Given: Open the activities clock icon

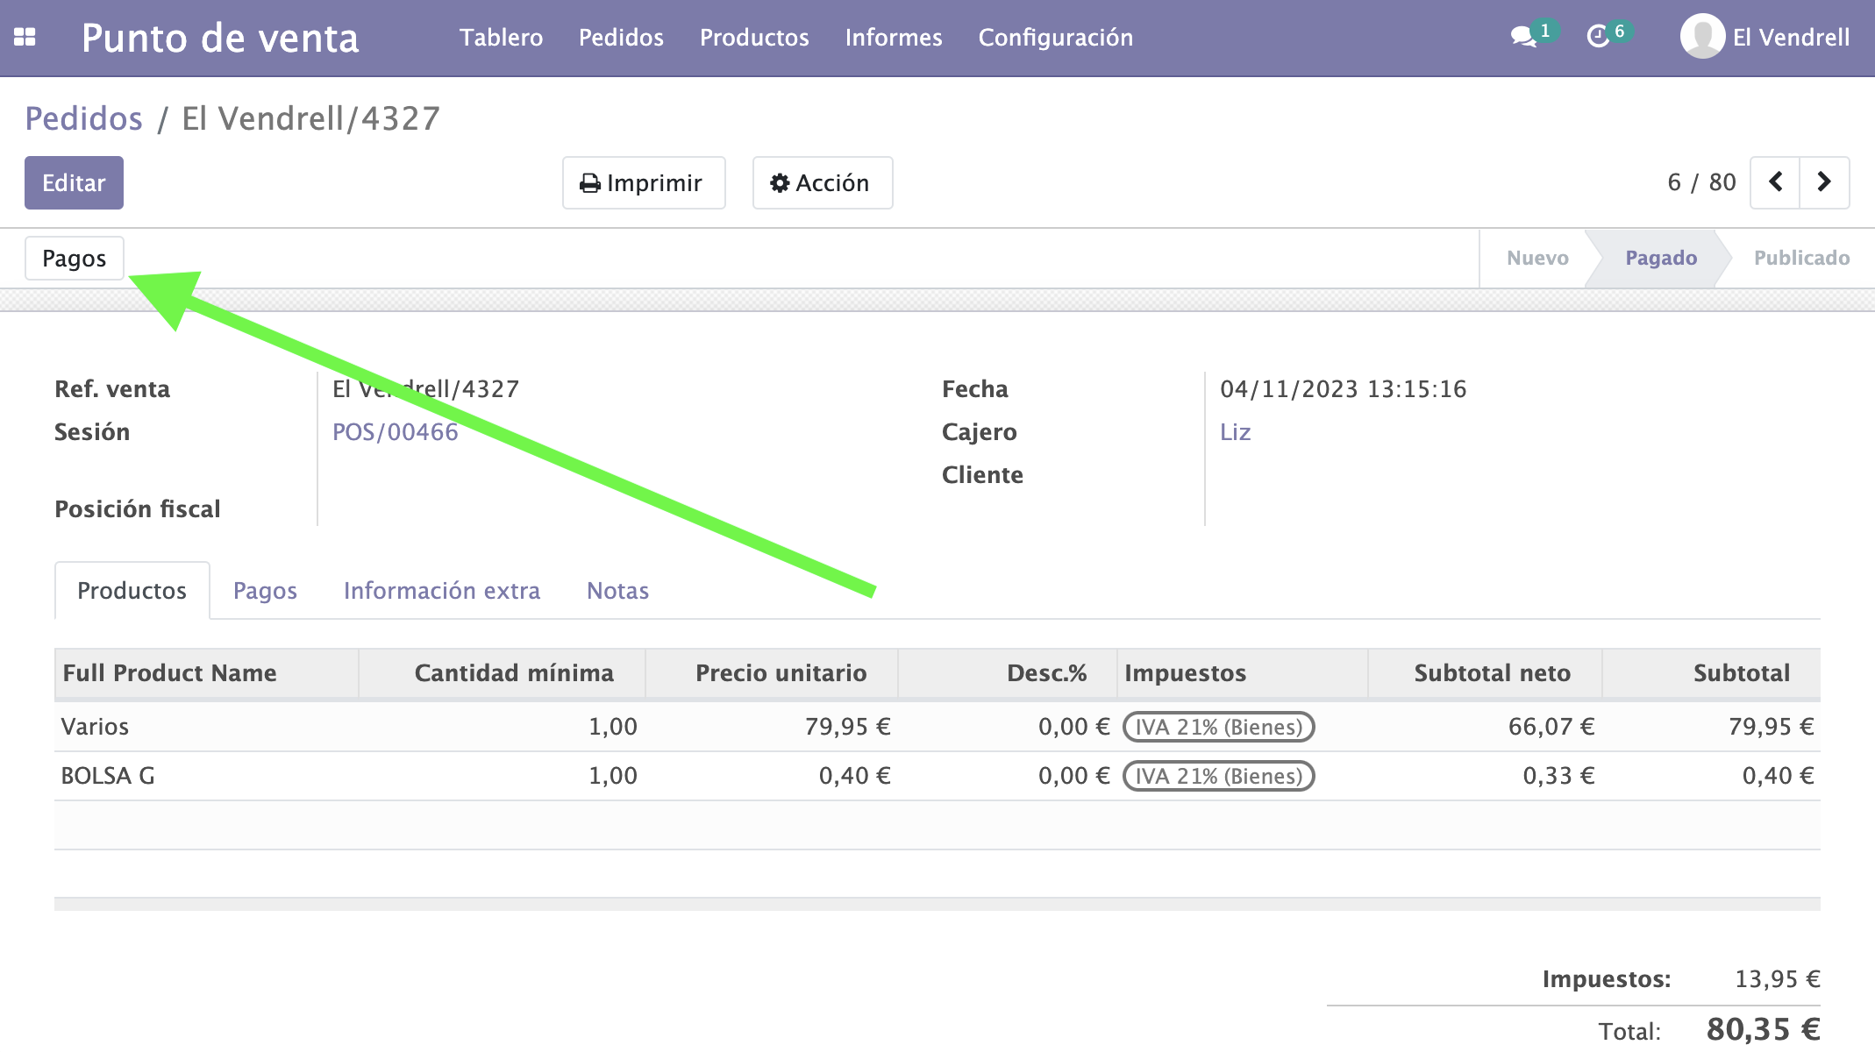Looking at the screenshot, I should (x=1599, y=37).
